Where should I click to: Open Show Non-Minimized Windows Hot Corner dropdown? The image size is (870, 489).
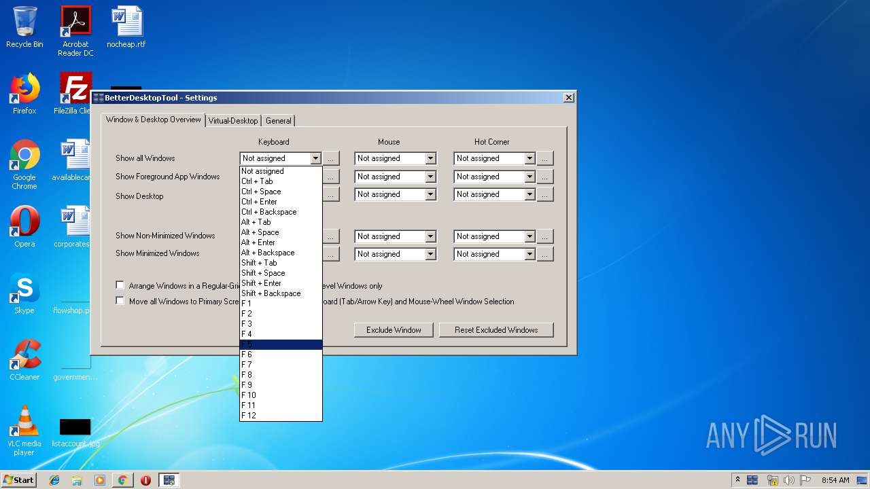click(x=529, y=236)
